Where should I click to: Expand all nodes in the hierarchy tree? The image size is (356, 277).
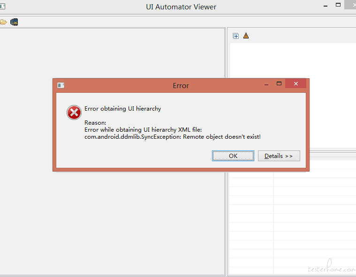click(x=235, y=36)
